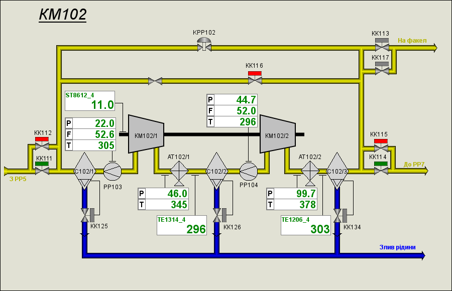Select flow meter PP103
The height and width of the screenshot is (291, 452).
click(112, 172)
